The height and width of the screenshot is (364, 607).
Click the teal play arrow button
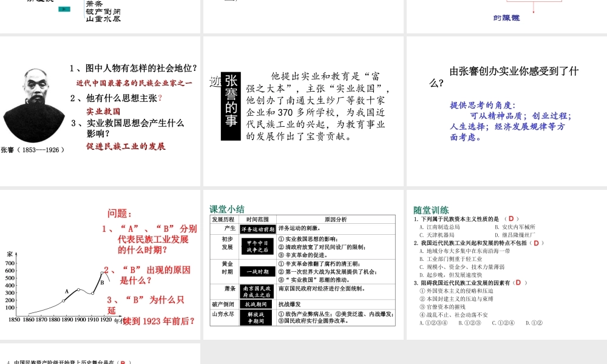click(x=64, y=9)
